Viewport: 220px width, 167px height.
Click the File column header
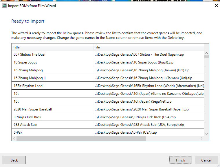(x=148, y=47)
